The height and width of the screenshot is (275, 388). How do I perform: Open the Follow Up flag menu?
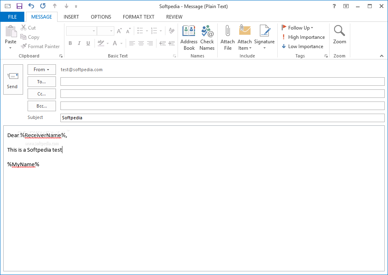point(298,27)
